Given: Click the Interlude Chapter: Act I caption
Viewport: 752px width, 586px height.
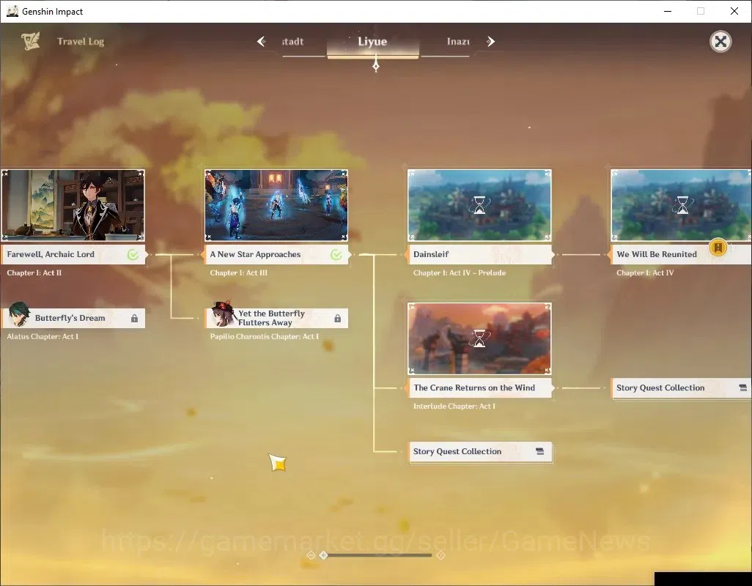Looking at the screenshot, I should click(454, 407).
